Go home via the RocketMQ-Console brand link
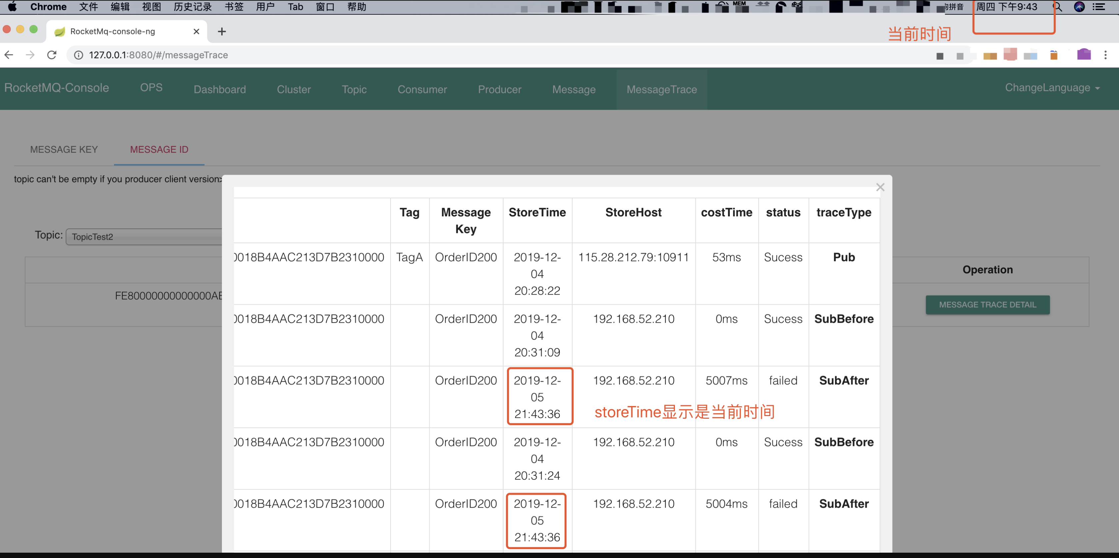Screen dimensions: 1119x558 [56, 88]
